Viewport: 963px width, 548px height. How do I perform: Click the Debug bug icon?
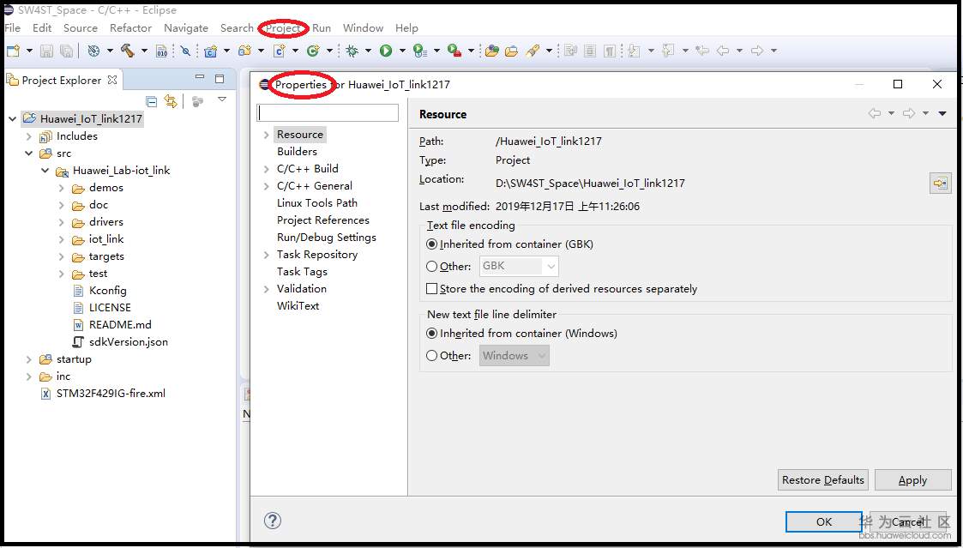(x=352, y=51)
